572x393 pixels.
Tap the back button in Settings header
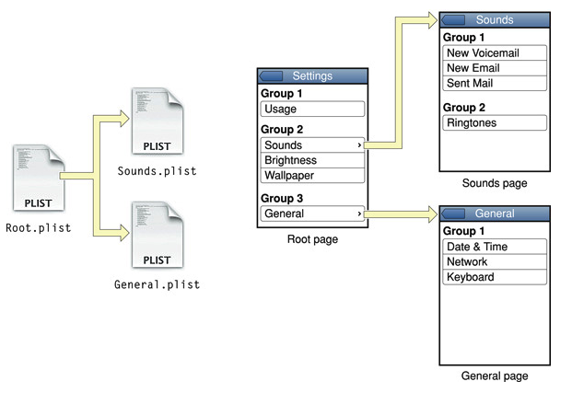271,76
